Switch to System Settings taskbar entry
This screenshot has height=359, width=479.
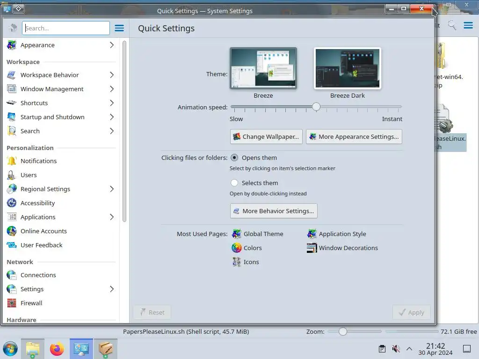point(81,349)
